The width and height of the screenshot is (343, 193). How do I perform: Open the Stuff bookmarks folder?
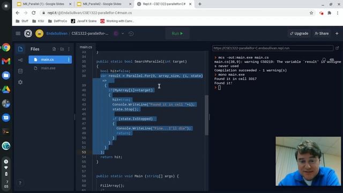point(22,21)
